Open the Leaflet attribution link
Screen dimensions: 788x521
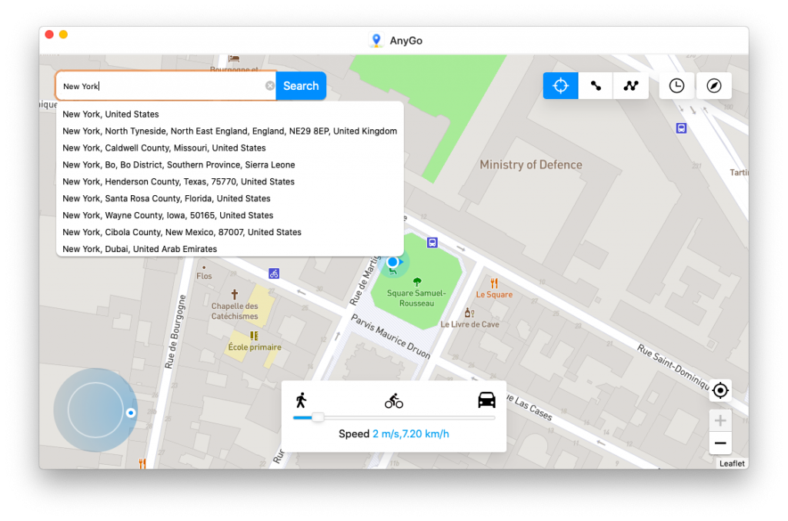pyautogui.click(x=731, y=463)
